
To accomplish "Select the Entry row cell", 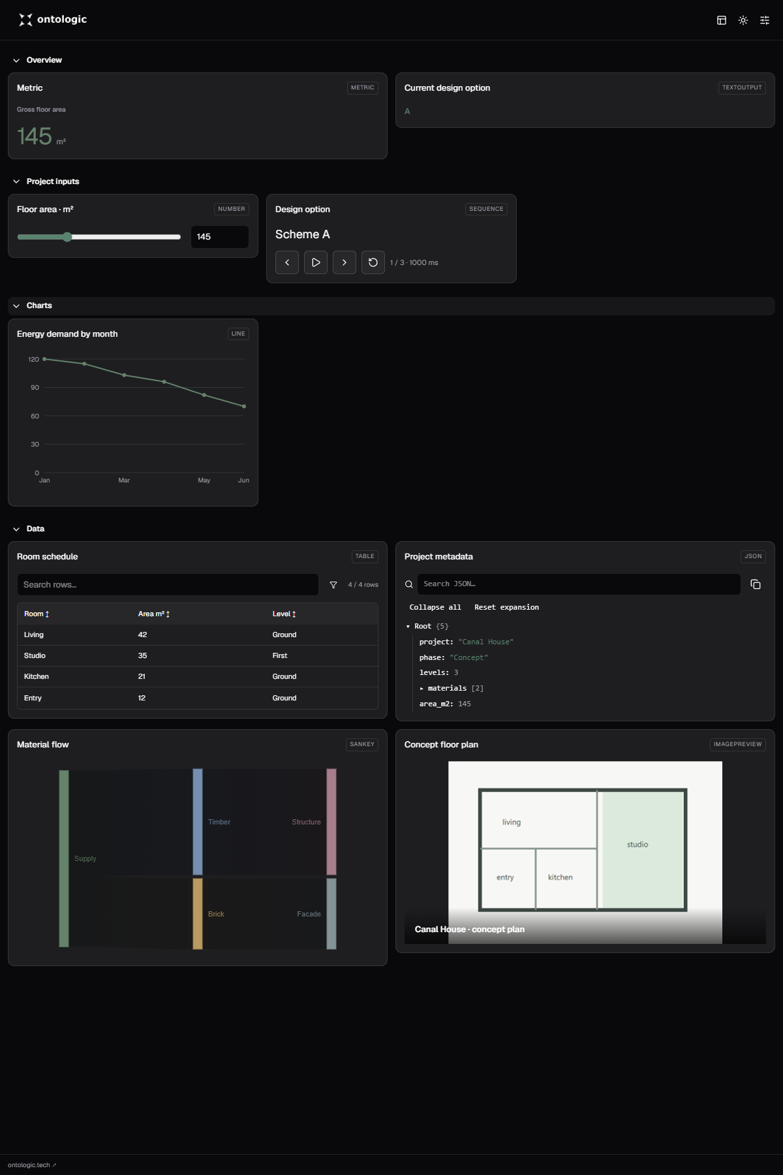I will click(x=33, y=698).
